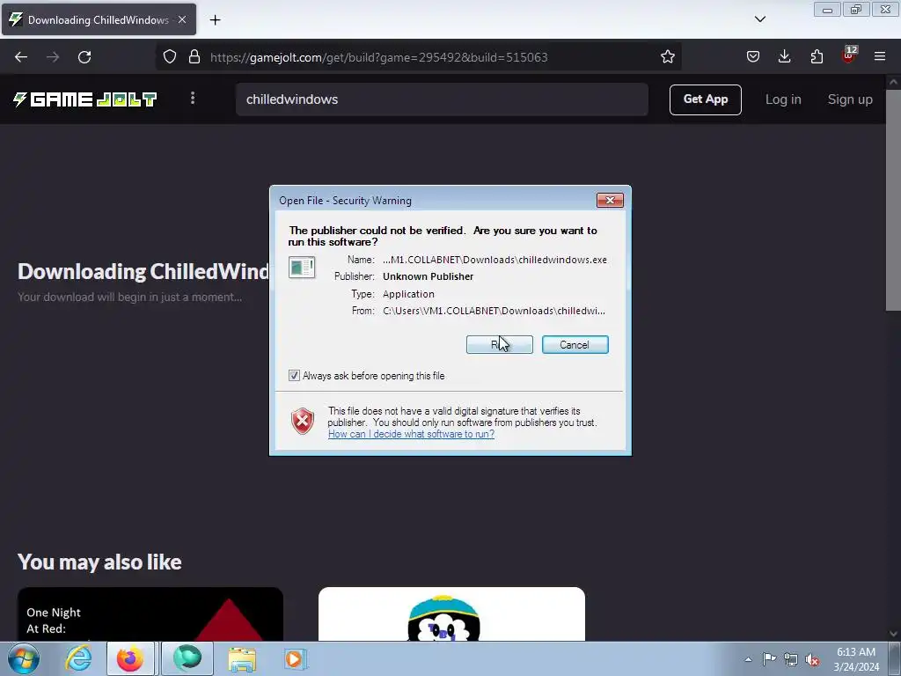Open the extensions puzzle icon
Image resolution: width=901 pixels, height=676 pixels.
point(817,57)
